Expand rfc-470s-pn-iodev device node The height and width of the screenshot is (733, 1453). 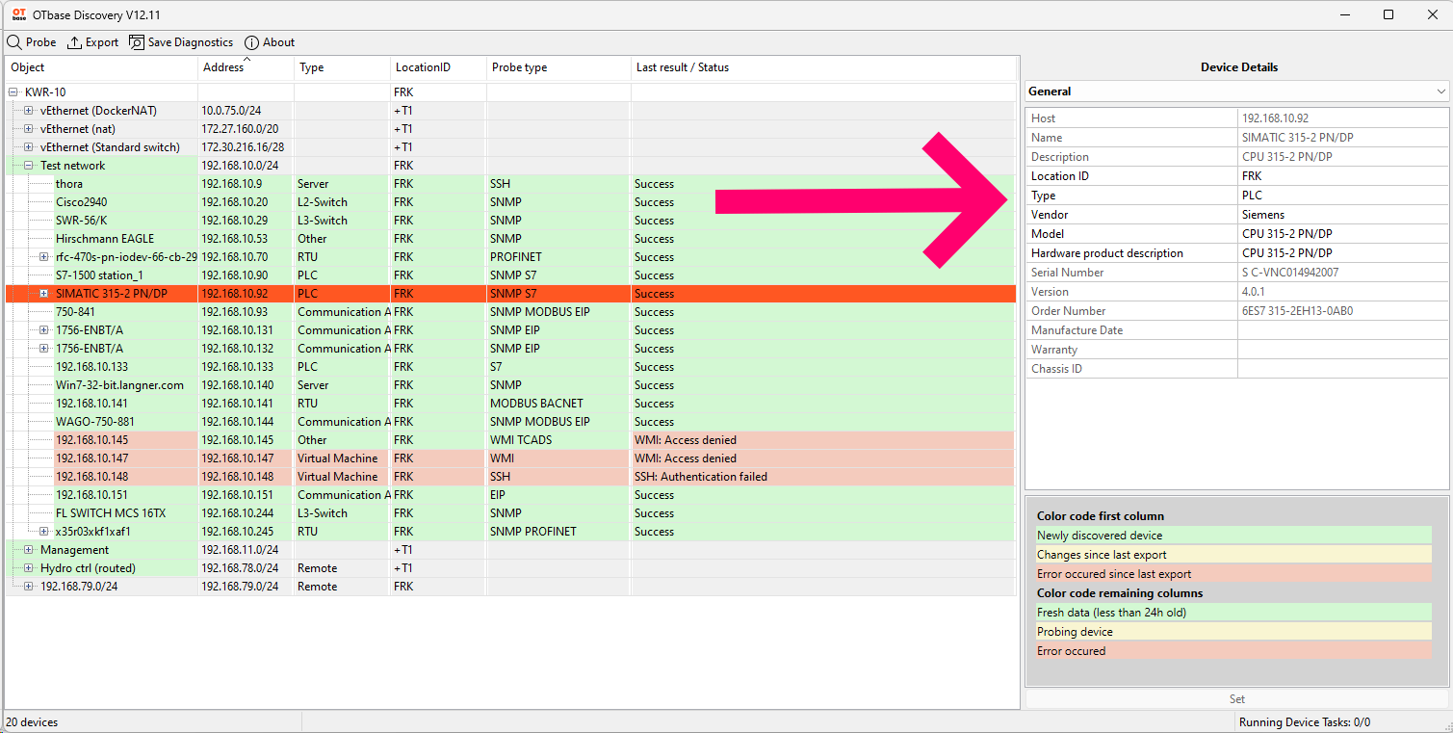pyautogui.click(x=44, y=257)
